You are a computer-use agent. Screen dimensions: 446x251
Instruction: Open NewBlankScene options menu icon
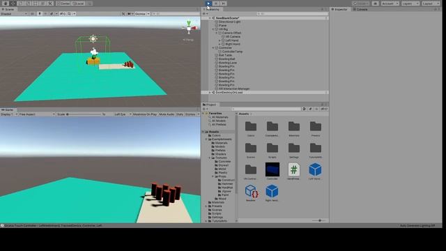[x=326, y=18]
